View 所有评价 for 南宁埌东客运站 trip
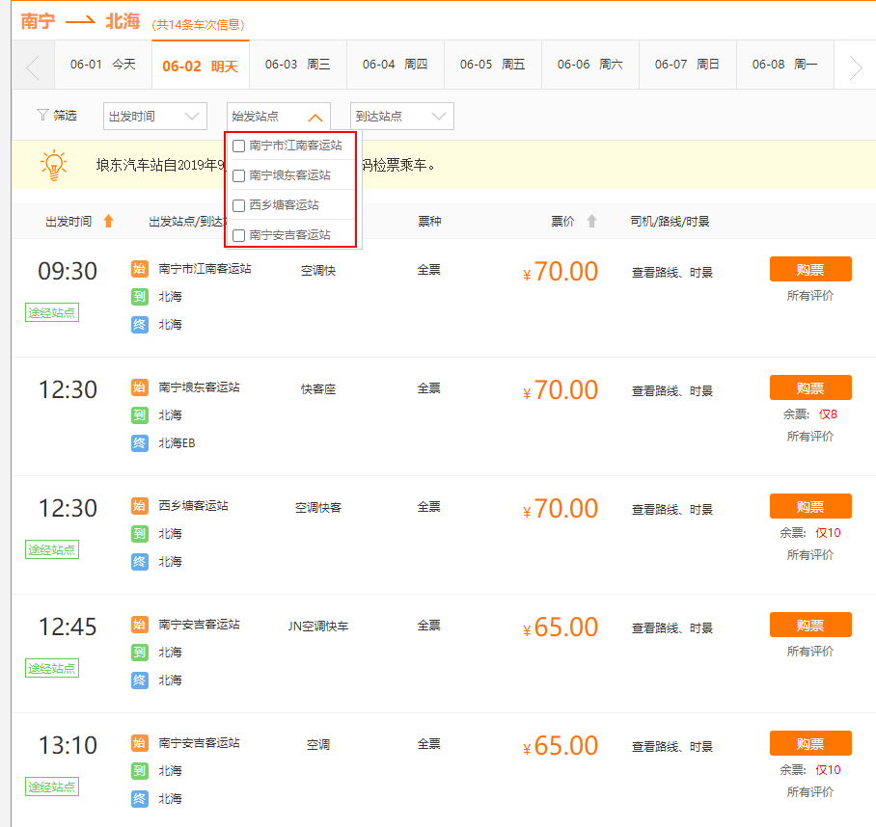The height and width of the screenshot is (827, 876). point(810,437)
